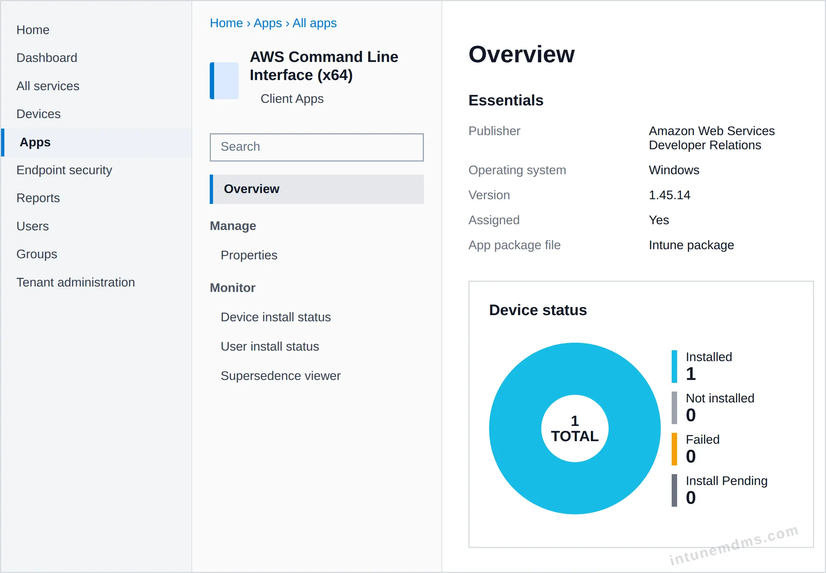Open Properties under Manage
Viewport: 826px width, 573px height.
[x=249, y=255]
